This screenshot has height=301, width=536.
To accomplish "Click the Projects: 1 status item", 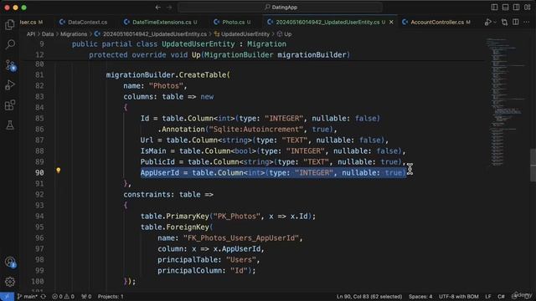I will 111,297.
